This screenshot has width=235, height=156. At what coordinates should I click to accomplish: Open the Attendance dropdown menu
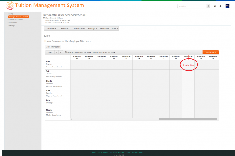[79, 29]
